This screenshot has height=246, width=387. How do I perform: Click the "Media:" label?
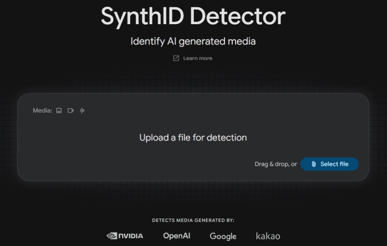click(x=43, y=110)
